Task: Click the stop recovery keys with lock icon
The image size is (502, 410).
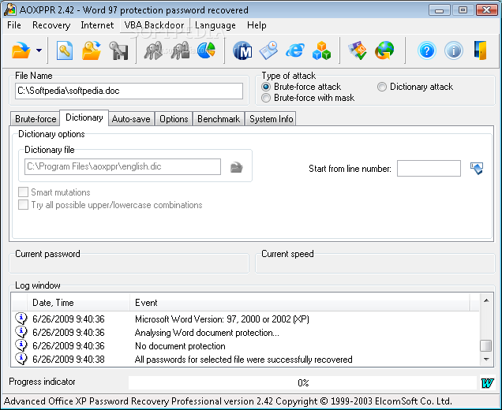Action: (x=180, y=50)
